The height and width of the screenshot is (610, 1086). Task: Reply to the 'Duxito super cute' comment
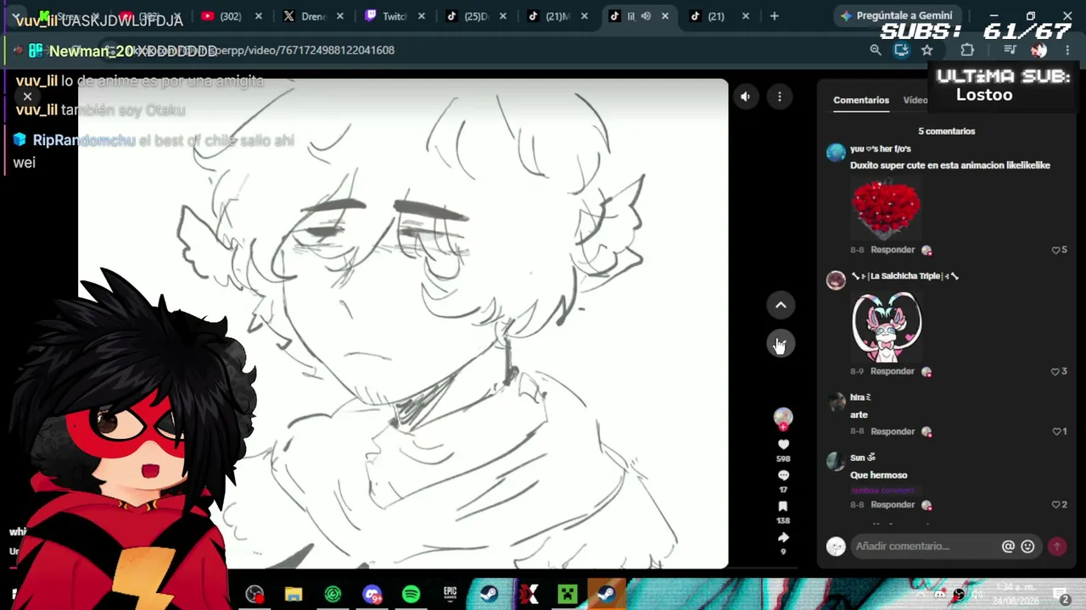click(x=893, y=250)
